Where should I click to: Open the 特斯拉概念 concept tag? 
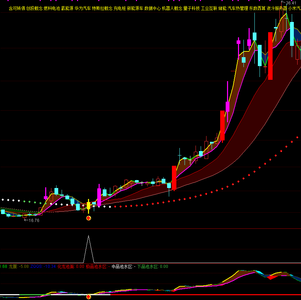tap(102, 8)
